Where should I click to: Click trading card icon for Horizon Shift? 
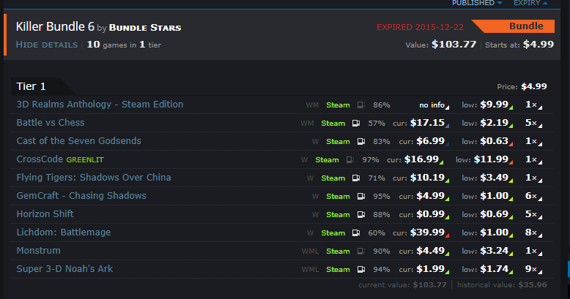tap(360, 214)
